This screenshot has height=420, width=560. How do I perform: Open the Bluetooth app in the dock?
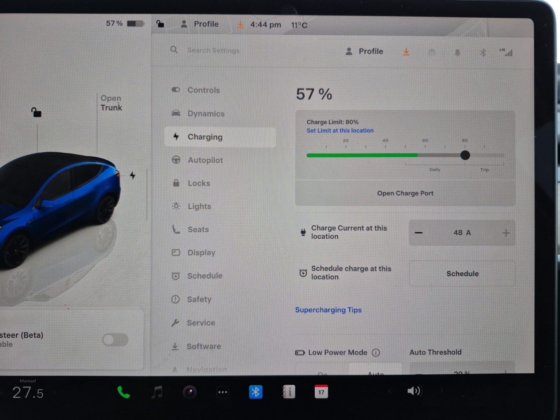tap(255, 392)
